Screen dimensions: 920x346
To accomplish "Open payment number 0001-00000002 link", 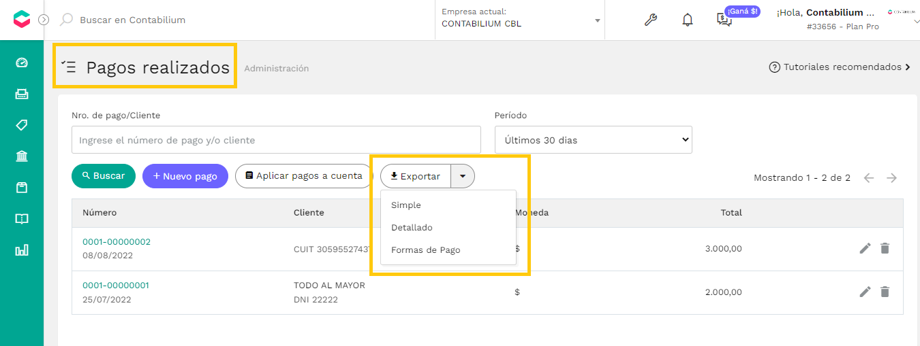I will 117,242.
